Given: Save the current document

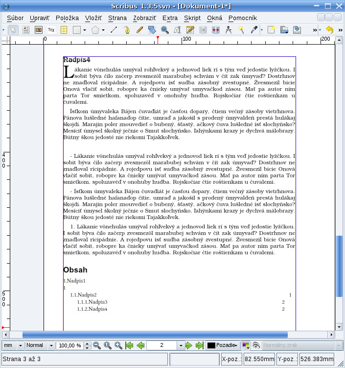Looking at the screenshot, I should (297, 30).
